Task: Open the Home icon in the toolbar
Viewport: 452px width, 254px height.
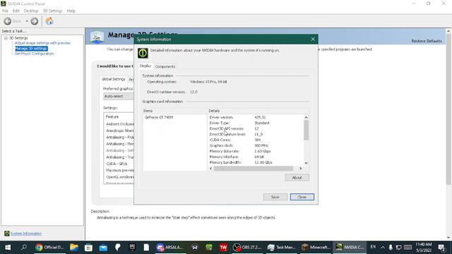Action: 49,20
